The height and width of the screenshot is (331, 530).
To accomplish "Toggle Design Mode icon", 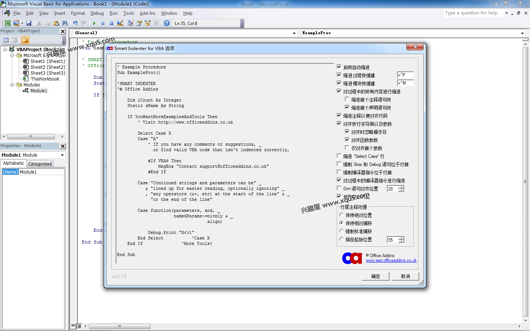I will 120,23.
